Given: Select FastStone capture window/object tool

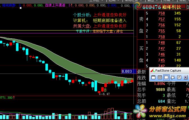Looking at the screenshot, I should coord(160,77).
